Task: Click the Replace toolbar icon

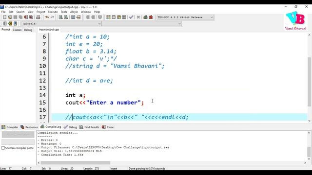Action: 66,17
